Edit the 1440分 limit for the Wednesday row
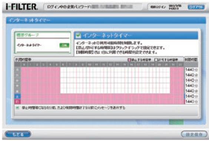This screenshot has width=209, height=141. (191, 80)
